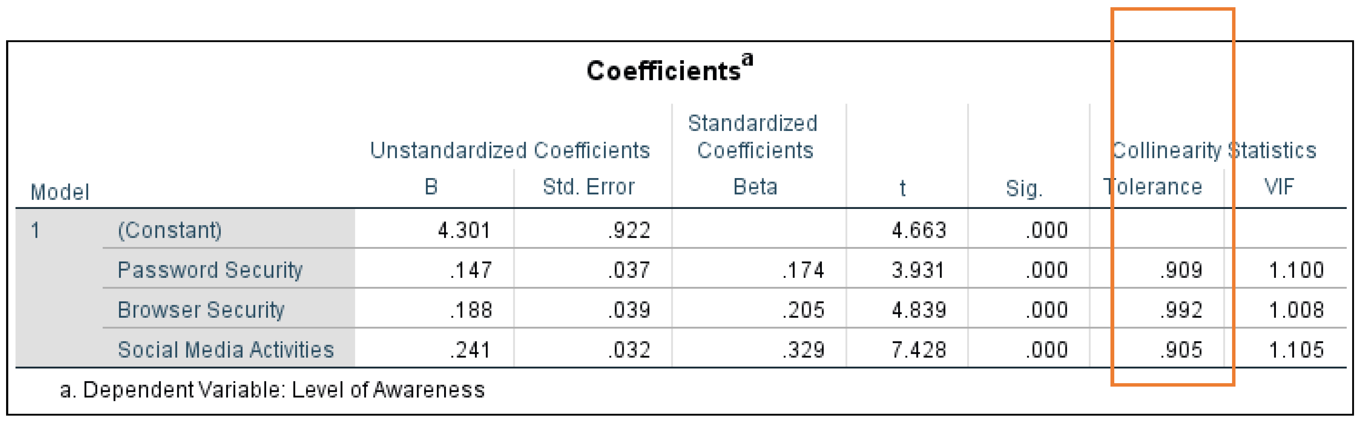Click the Social Media Activities row label
Viewport: 1359px width, 422px height.
pyautogui.click(x=226, y=350)
